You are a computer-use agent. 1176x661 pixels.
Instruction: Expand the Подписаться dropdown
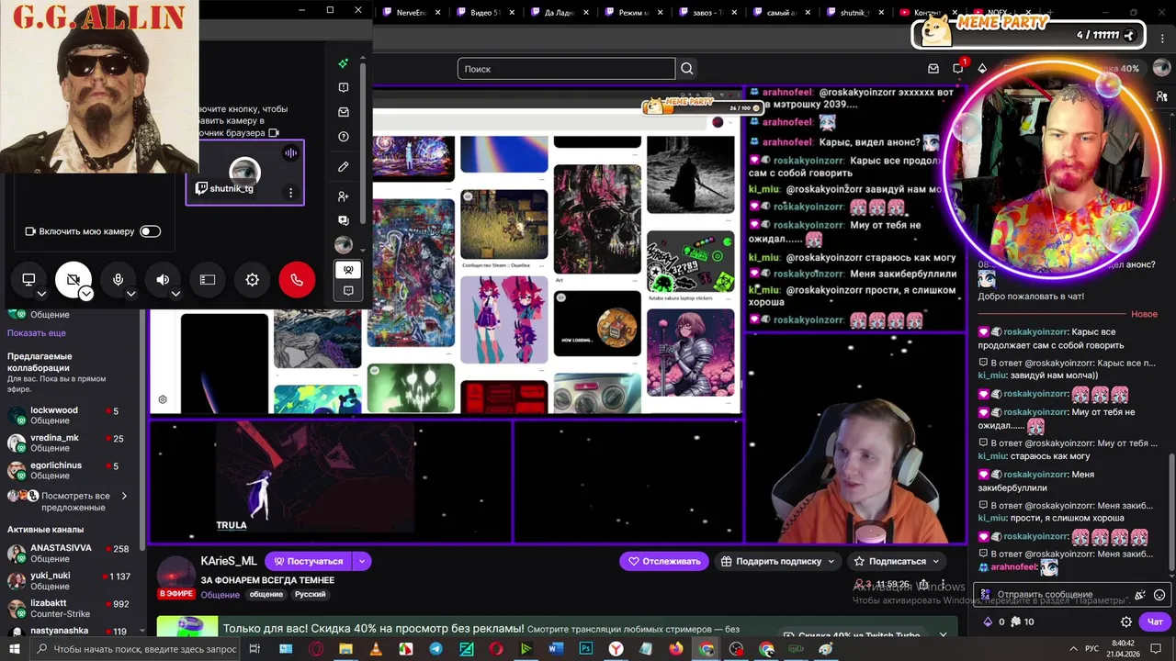[936, 561]
